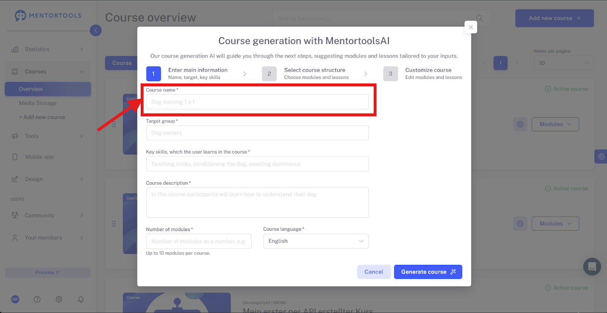
Task: Click the Tools megaphone icon
Action: tap(15, 136)
